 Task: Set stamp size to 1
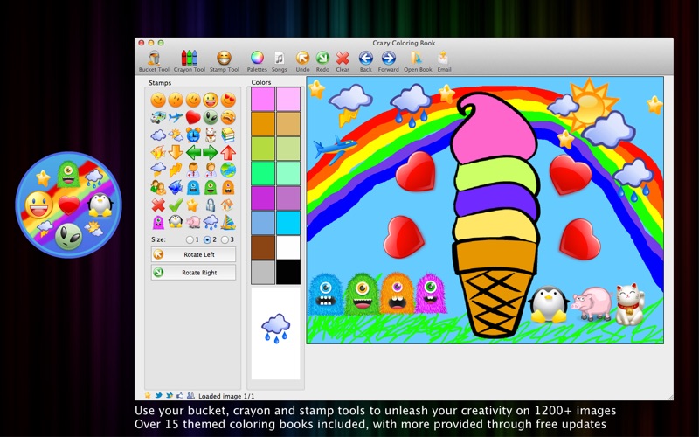click(x=190, y=239)
